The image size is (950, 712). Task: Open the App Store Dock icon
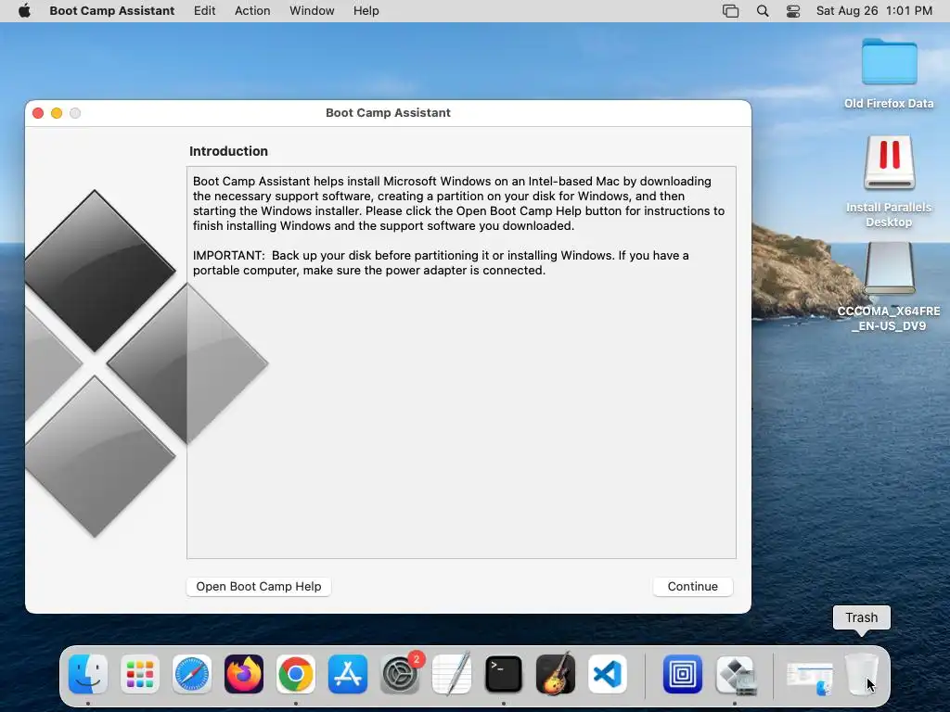point(348,674)
